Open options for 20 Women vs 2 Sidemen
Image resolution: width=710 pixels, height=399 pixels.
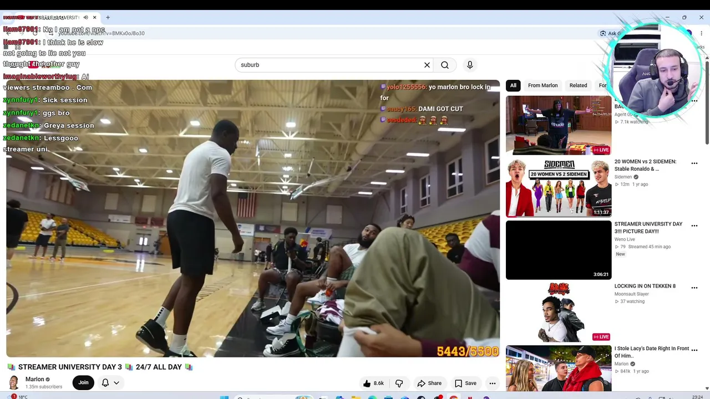tap(694, 163)
